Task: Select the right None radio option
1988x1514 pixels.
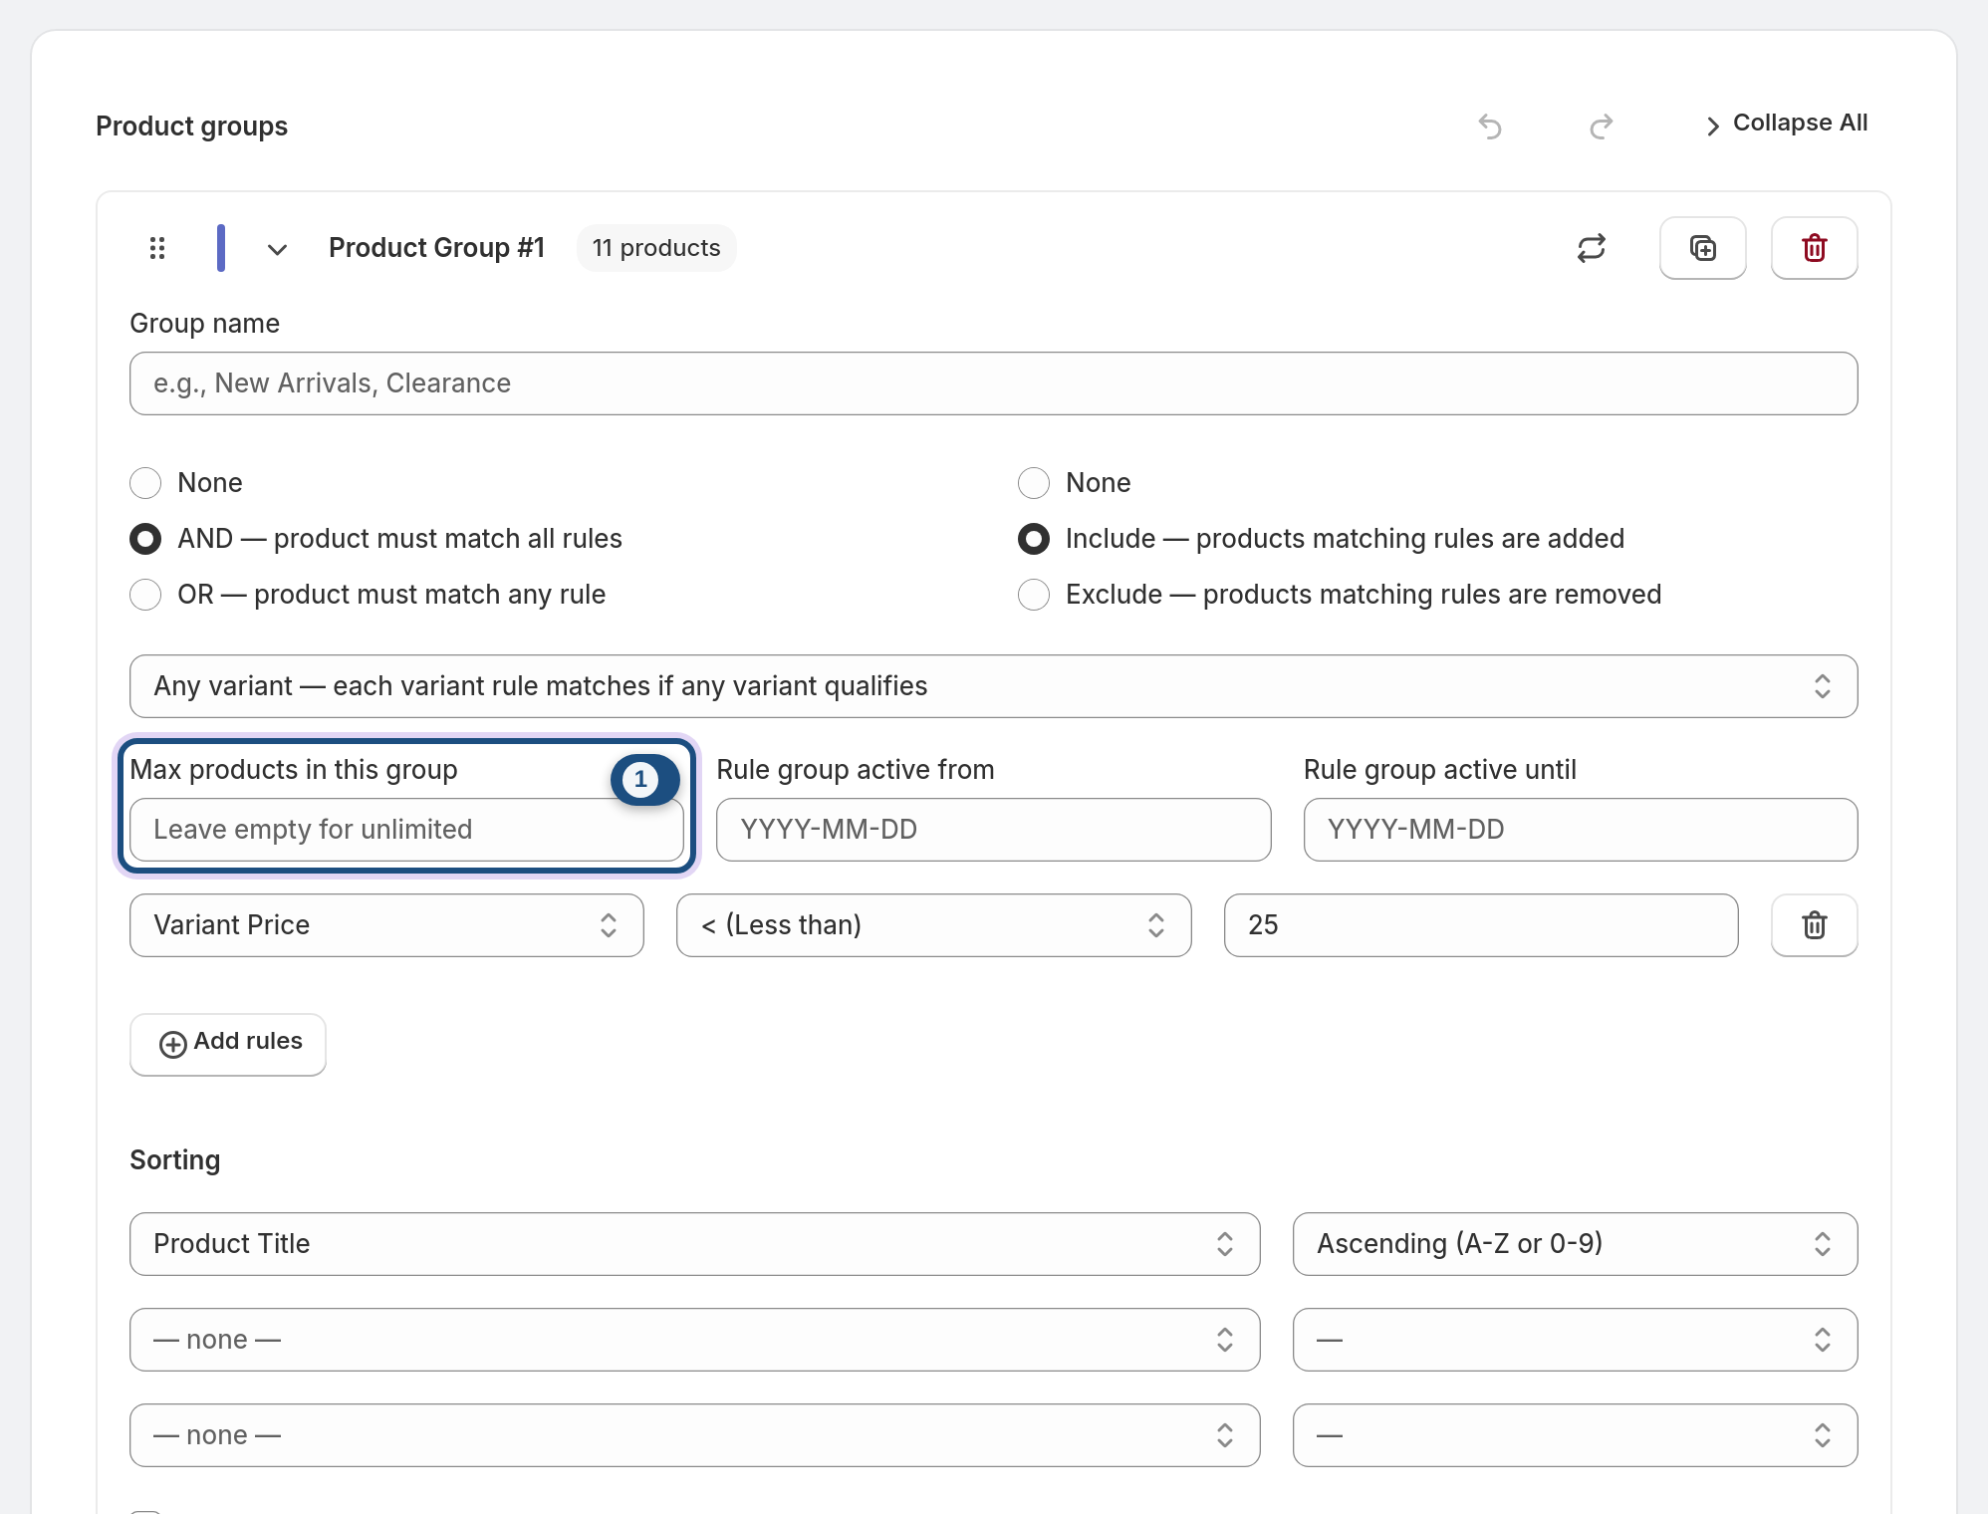Action: [x=1034, y=483]
